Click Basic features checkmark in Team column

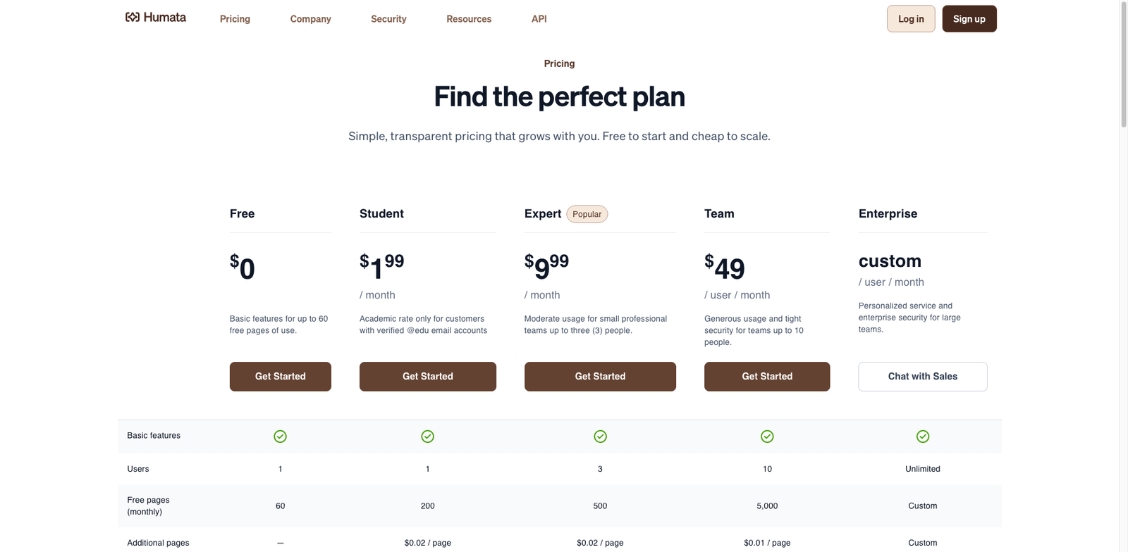click(767, 437)
